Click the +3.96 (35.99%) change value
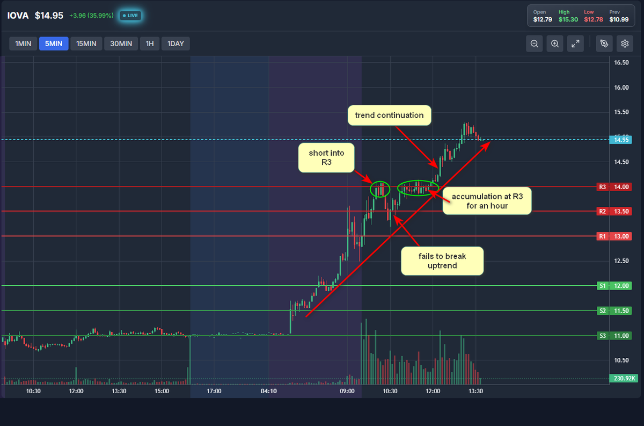This screenshot has height=426, width=644. [91, 16]
